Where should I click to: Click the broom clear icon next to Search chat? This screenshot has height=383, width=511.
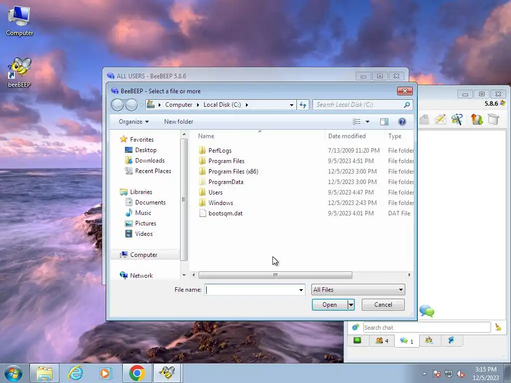(498, 327)
